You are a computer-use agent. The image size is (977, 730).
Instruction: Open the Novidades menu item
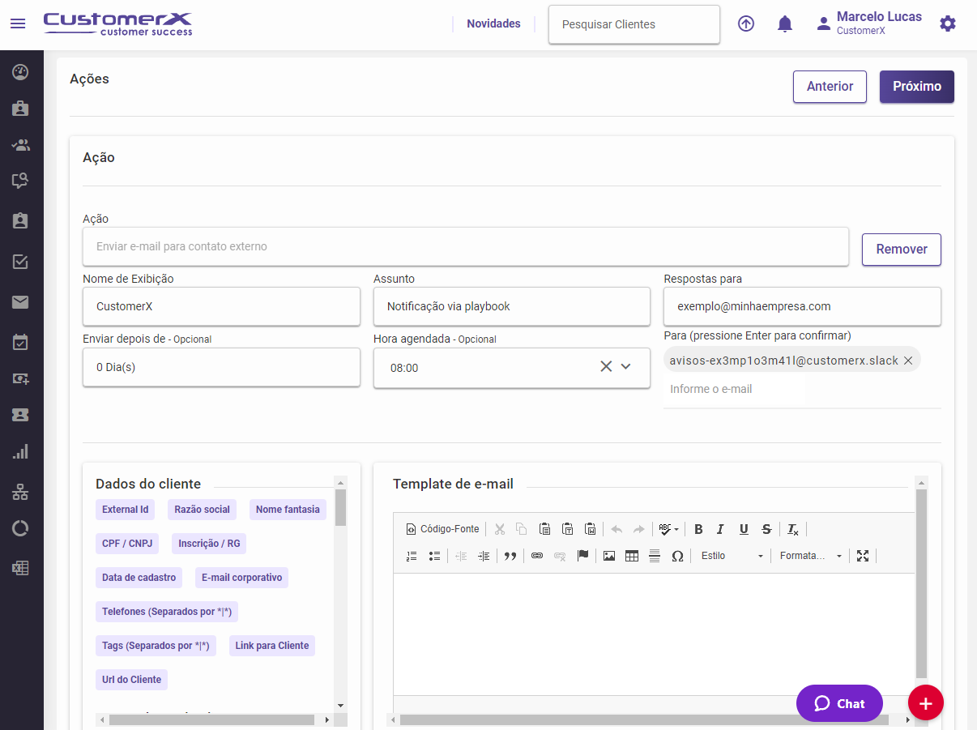click(x=493, y=24)
